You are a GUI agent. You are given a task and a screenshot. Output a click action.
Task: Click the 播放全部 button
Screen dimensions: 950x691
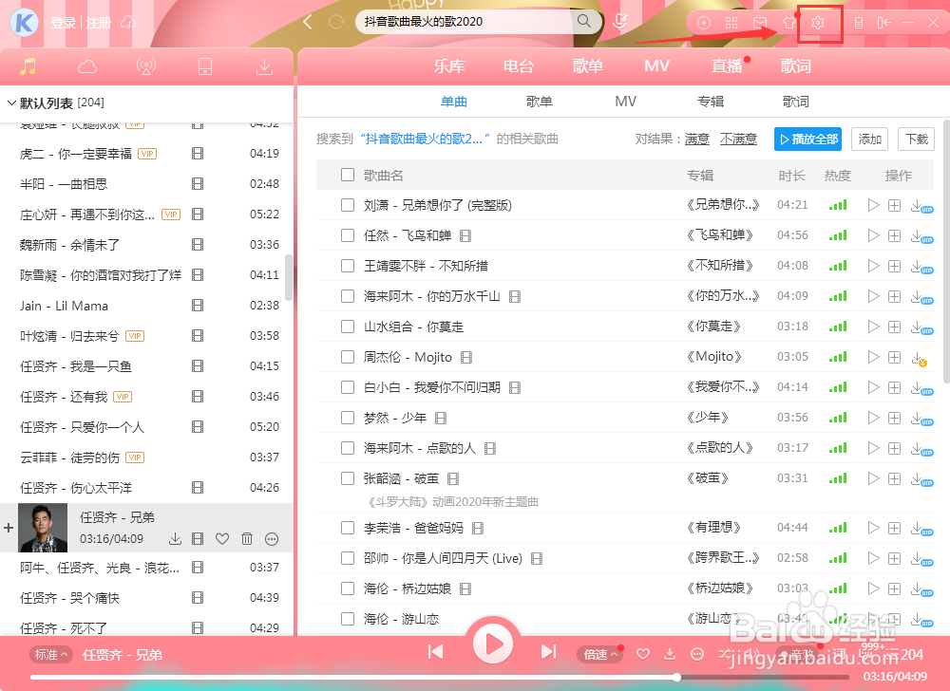[x=807, y=140]
